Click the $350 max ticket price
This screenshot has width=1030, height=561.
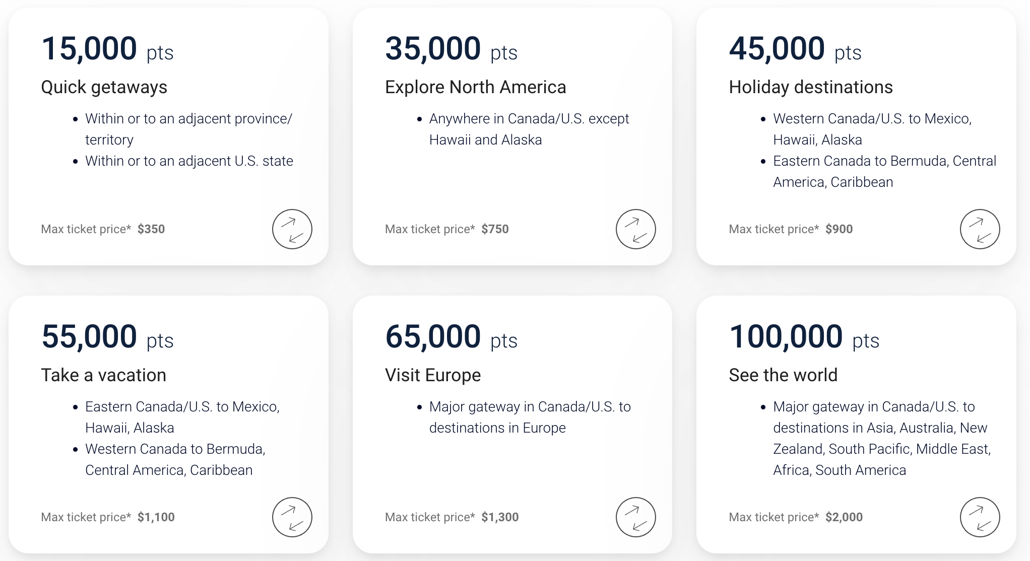click(x=151, y=229)
